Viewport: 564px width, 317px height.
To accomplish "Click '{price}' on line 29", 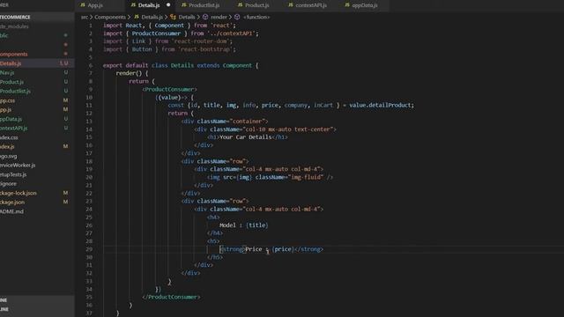I will [x=283, y=249].
